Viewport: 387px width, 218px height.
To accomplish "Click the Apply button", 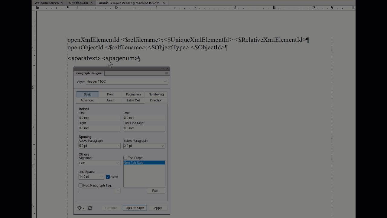I will [158, 208].
